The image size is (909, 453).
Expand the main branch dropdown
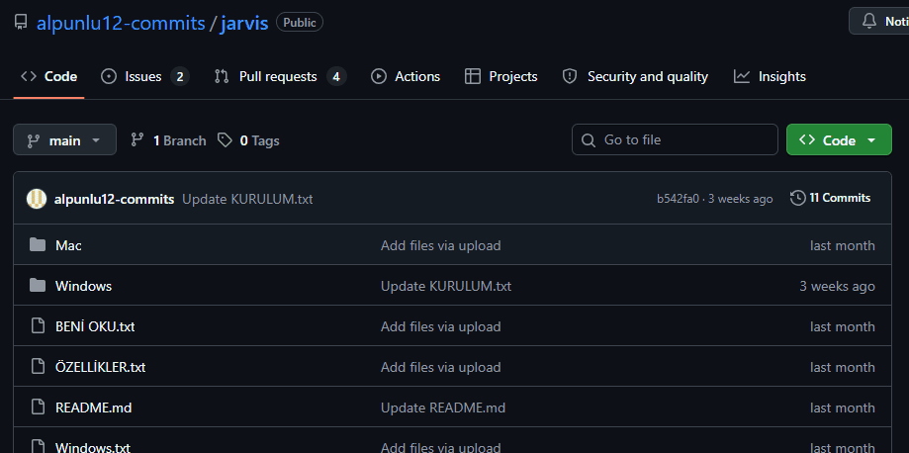(x=65, y=139)
